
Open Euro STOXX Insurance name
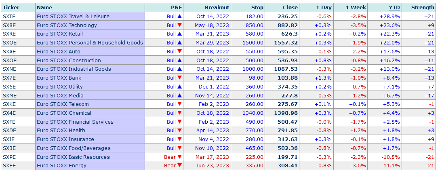tap(65, 139)
